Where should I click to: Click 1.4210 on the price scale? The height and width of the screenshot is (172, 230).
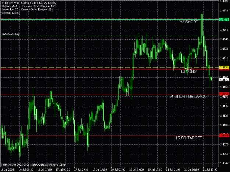[x=224, y=58]
